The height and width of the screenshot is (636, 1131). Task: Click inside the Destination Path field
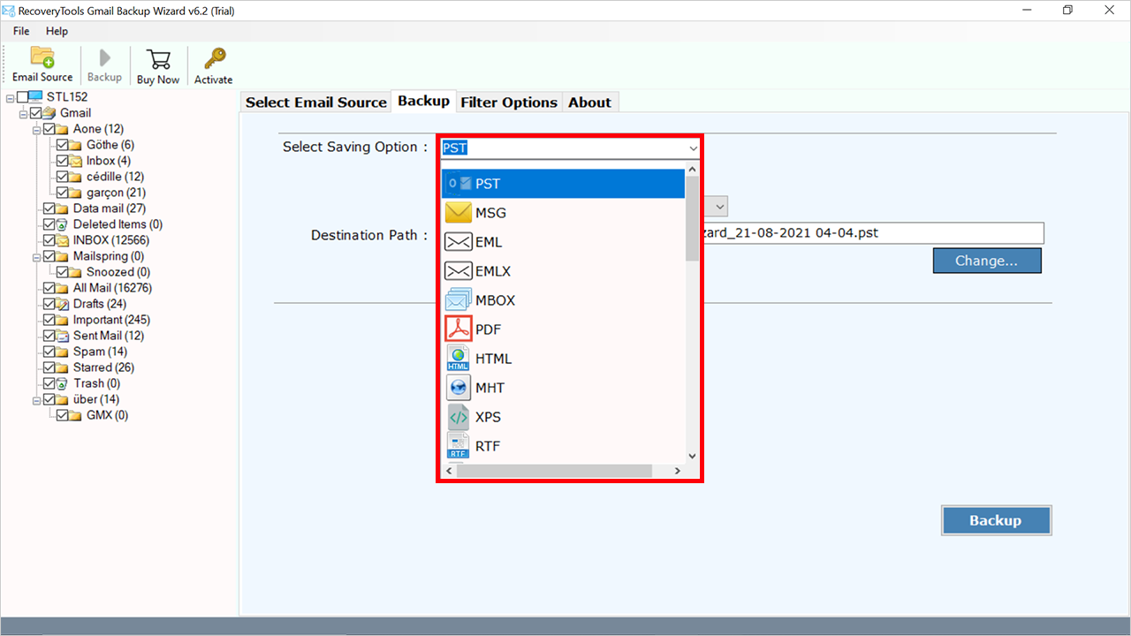coord(875,232)
